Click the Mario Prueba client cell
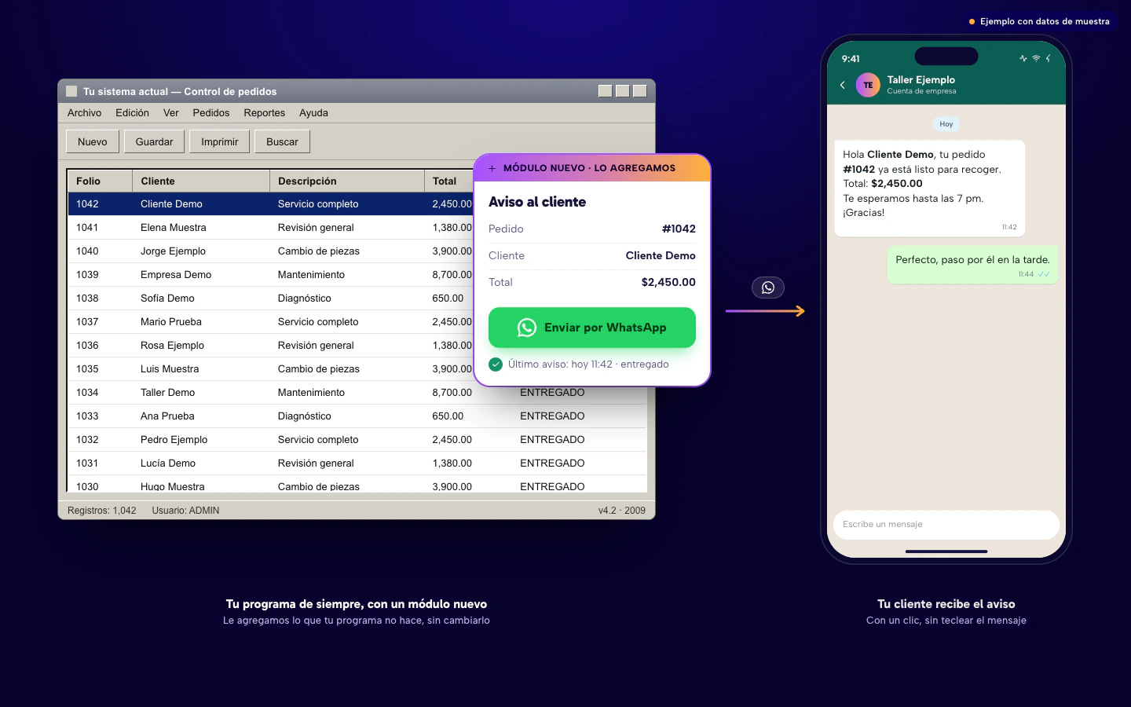Screen dimensions: 1131x707 pyautogui.click(x=171, y=322)
